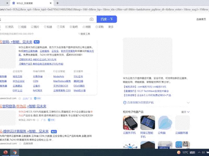Open the DDoS高防 link
This screenshot has height=156, width=209.
point(79,86)
